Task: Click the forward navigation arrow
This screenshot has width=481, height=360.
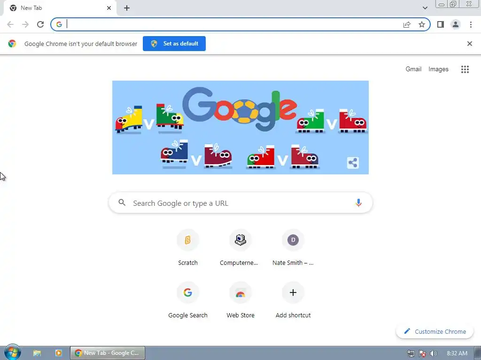Action: pos(25,24)
